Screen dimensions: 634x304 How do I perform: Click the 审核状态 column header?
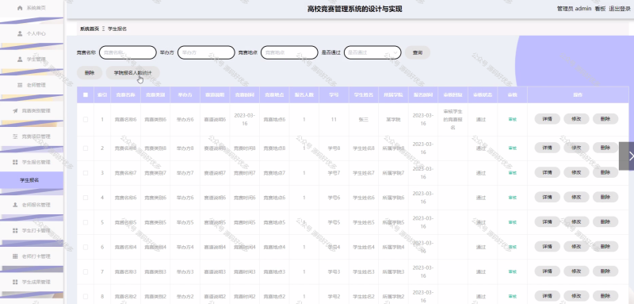pos(483,94)
